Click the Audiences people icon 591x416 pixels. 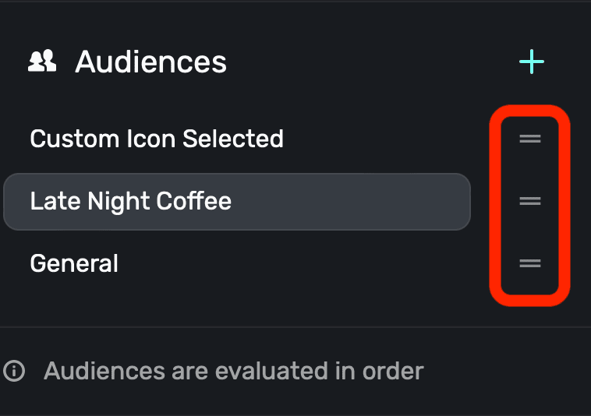point(42,62)
